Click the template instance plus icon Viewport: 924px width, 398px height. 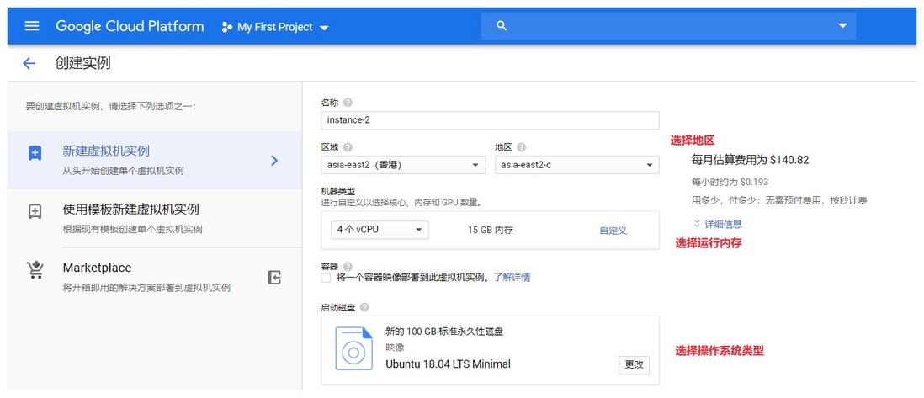tap(35, 212)
